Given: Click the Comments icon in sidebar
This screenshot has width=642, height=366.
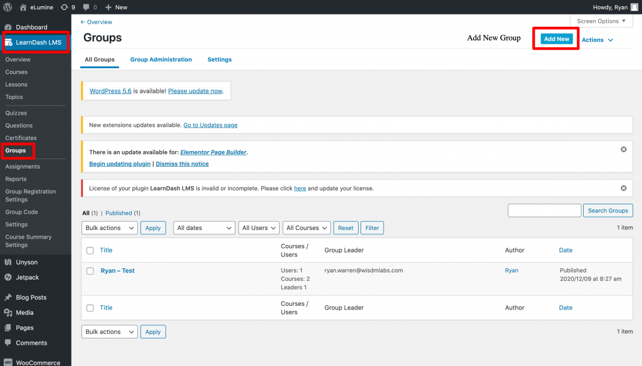Looking at the screenshot, I should click(8, 343).
